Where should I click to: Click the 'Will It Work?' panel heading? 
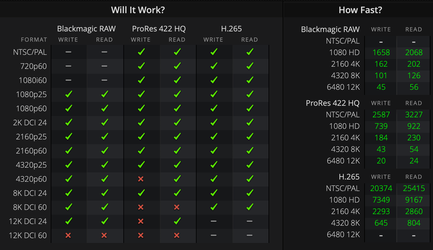point(138,10)
